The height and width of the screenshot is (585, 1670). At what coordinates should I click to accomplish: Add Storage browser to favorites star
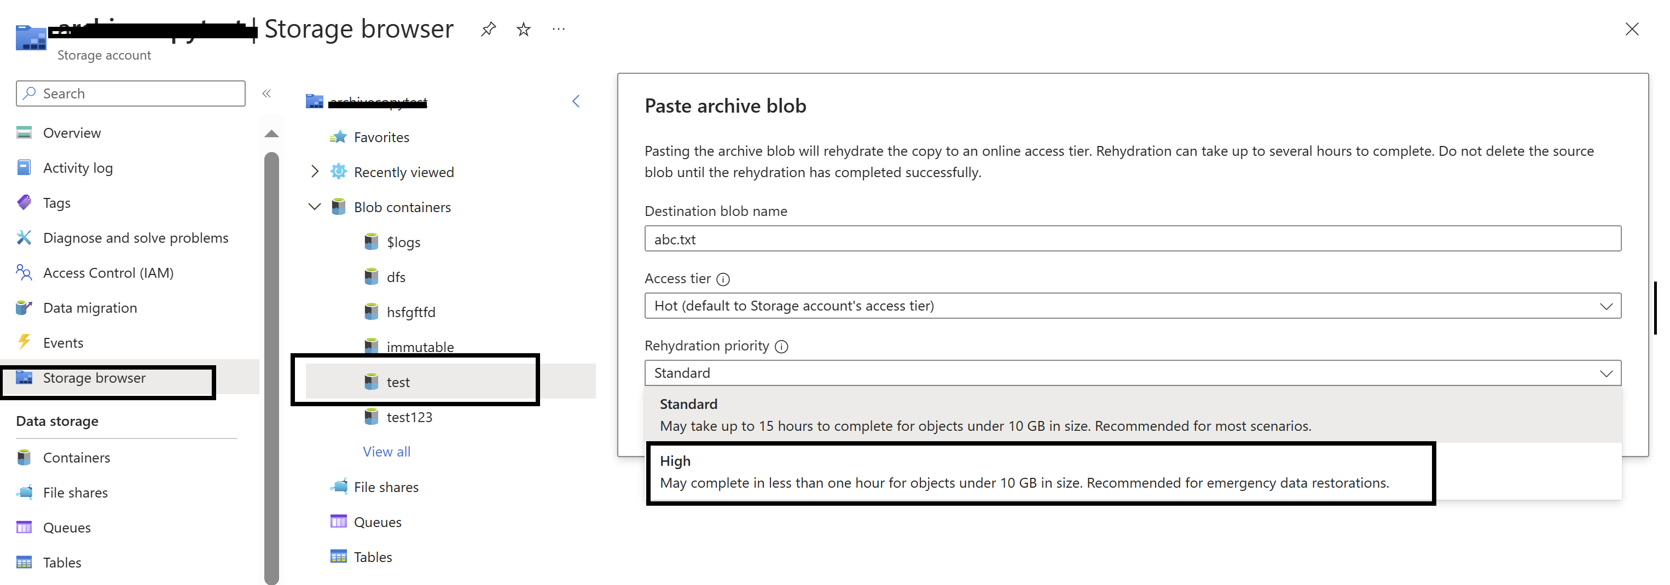(523, 29)
